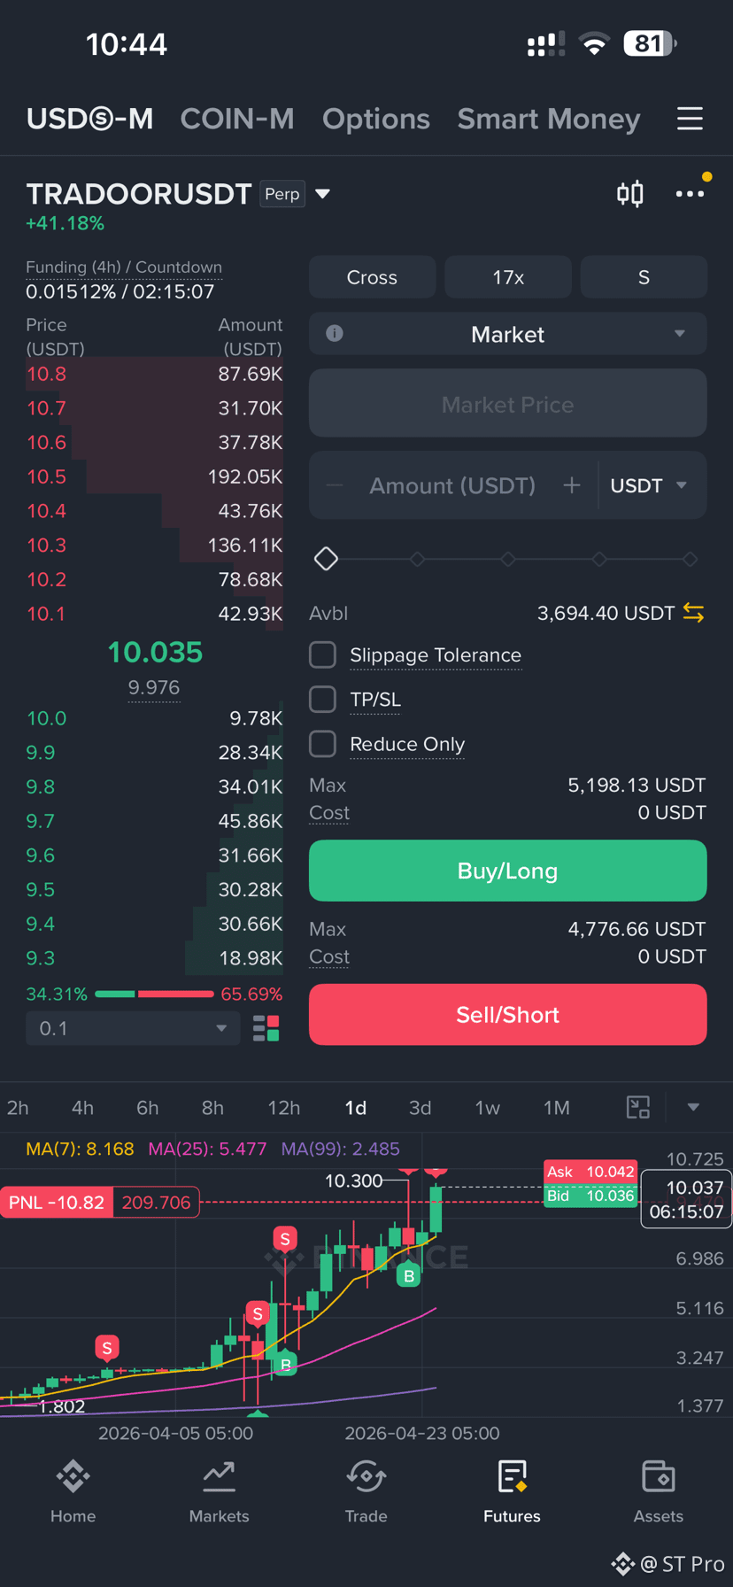Check the Reduce Only checkbox
The height and width of the screenshot is (1587, 733).
coord(322,744)
